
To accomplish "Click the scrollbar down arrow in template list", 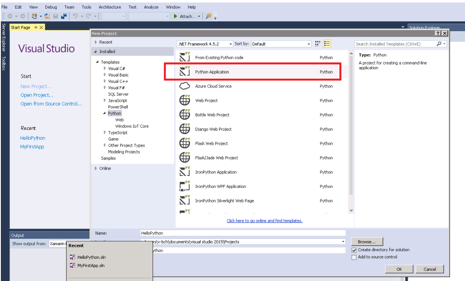I will pos(351,211).
